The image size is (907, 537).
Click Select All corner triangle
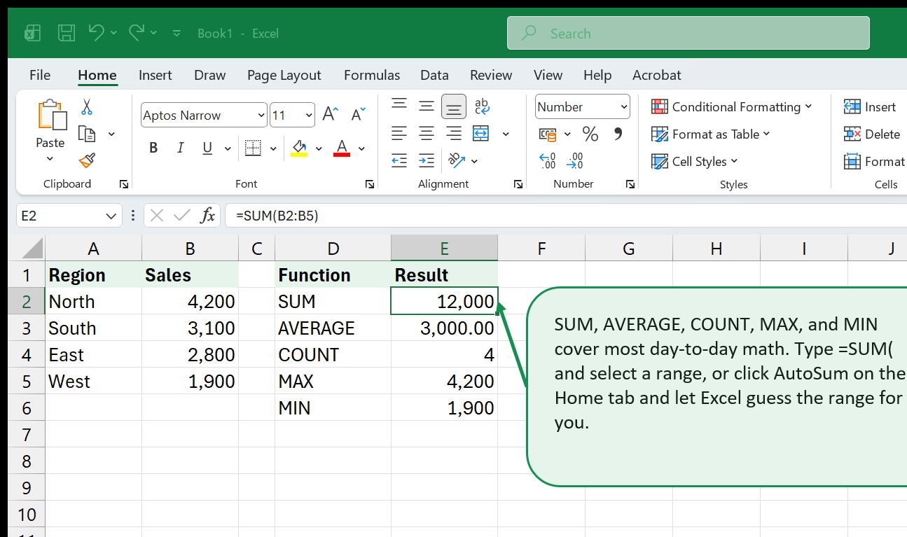click(x=28, y=248)
